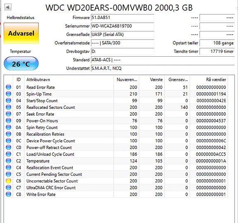Screen dimensions: 238x223
Task: Click the blue status orb for Read Error Rate
Action: coord(9,87)
